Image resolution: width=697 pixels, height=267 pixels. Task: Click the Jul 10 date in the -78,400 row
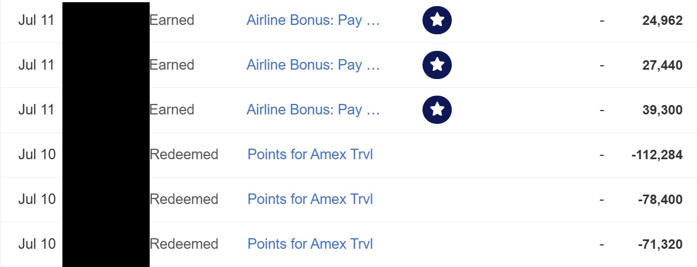click(x=37, y=199)
